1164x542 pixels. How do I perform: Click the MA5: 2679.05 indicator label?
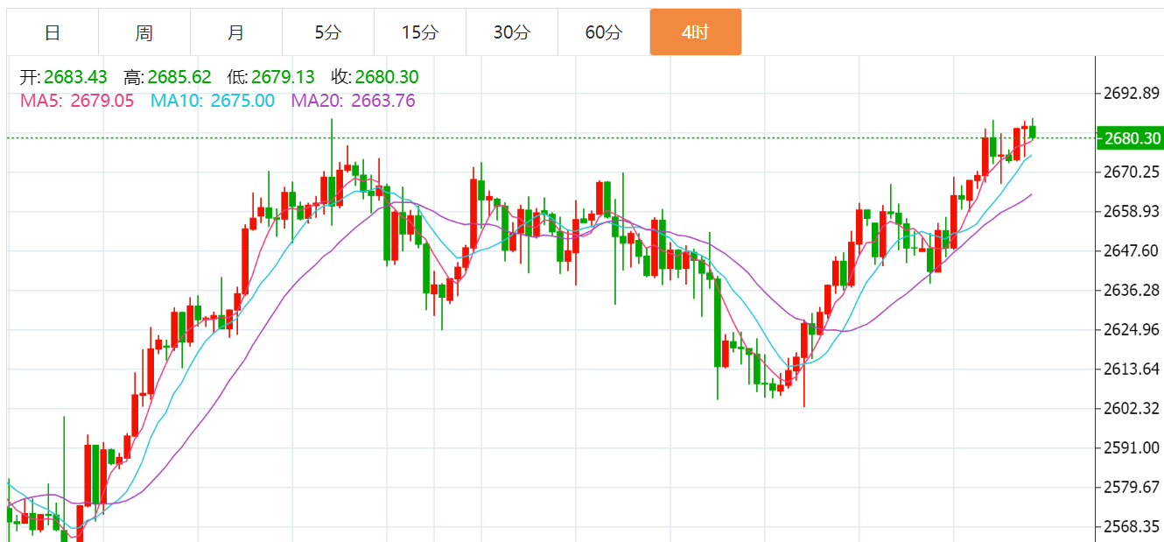click(77, 101)
